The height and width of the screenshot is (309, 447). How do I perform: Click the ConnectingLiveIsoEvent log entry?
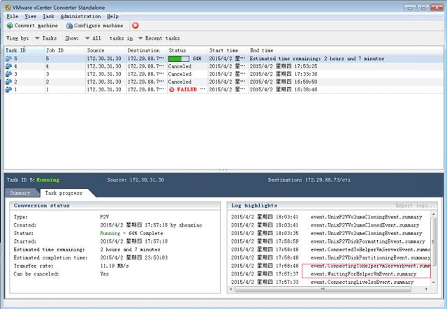[362, 282]
